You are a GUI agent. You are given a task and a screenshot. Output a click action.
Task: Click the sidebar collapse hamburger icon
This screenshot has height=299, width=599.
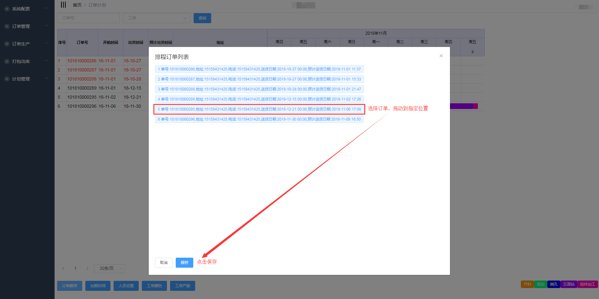coord(63,5)
